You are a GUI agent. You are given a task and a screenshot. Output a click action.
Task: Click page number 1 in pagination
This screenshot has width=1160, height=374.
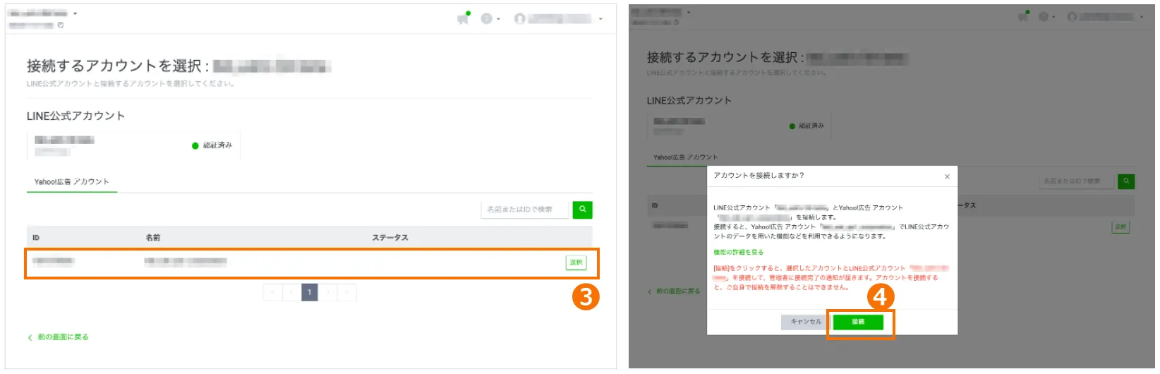[x=309, y=292]
